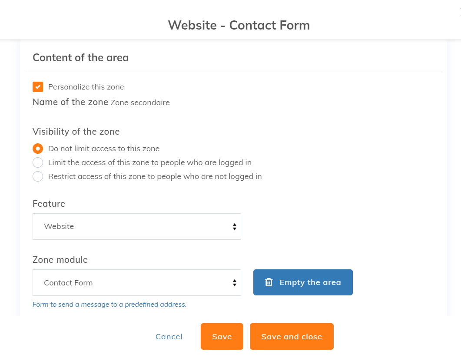The width and height of the screenshot is (461, 361).
Task: Click the Feature dropdown's up-down arrow icon
Action: coord(234,226)
